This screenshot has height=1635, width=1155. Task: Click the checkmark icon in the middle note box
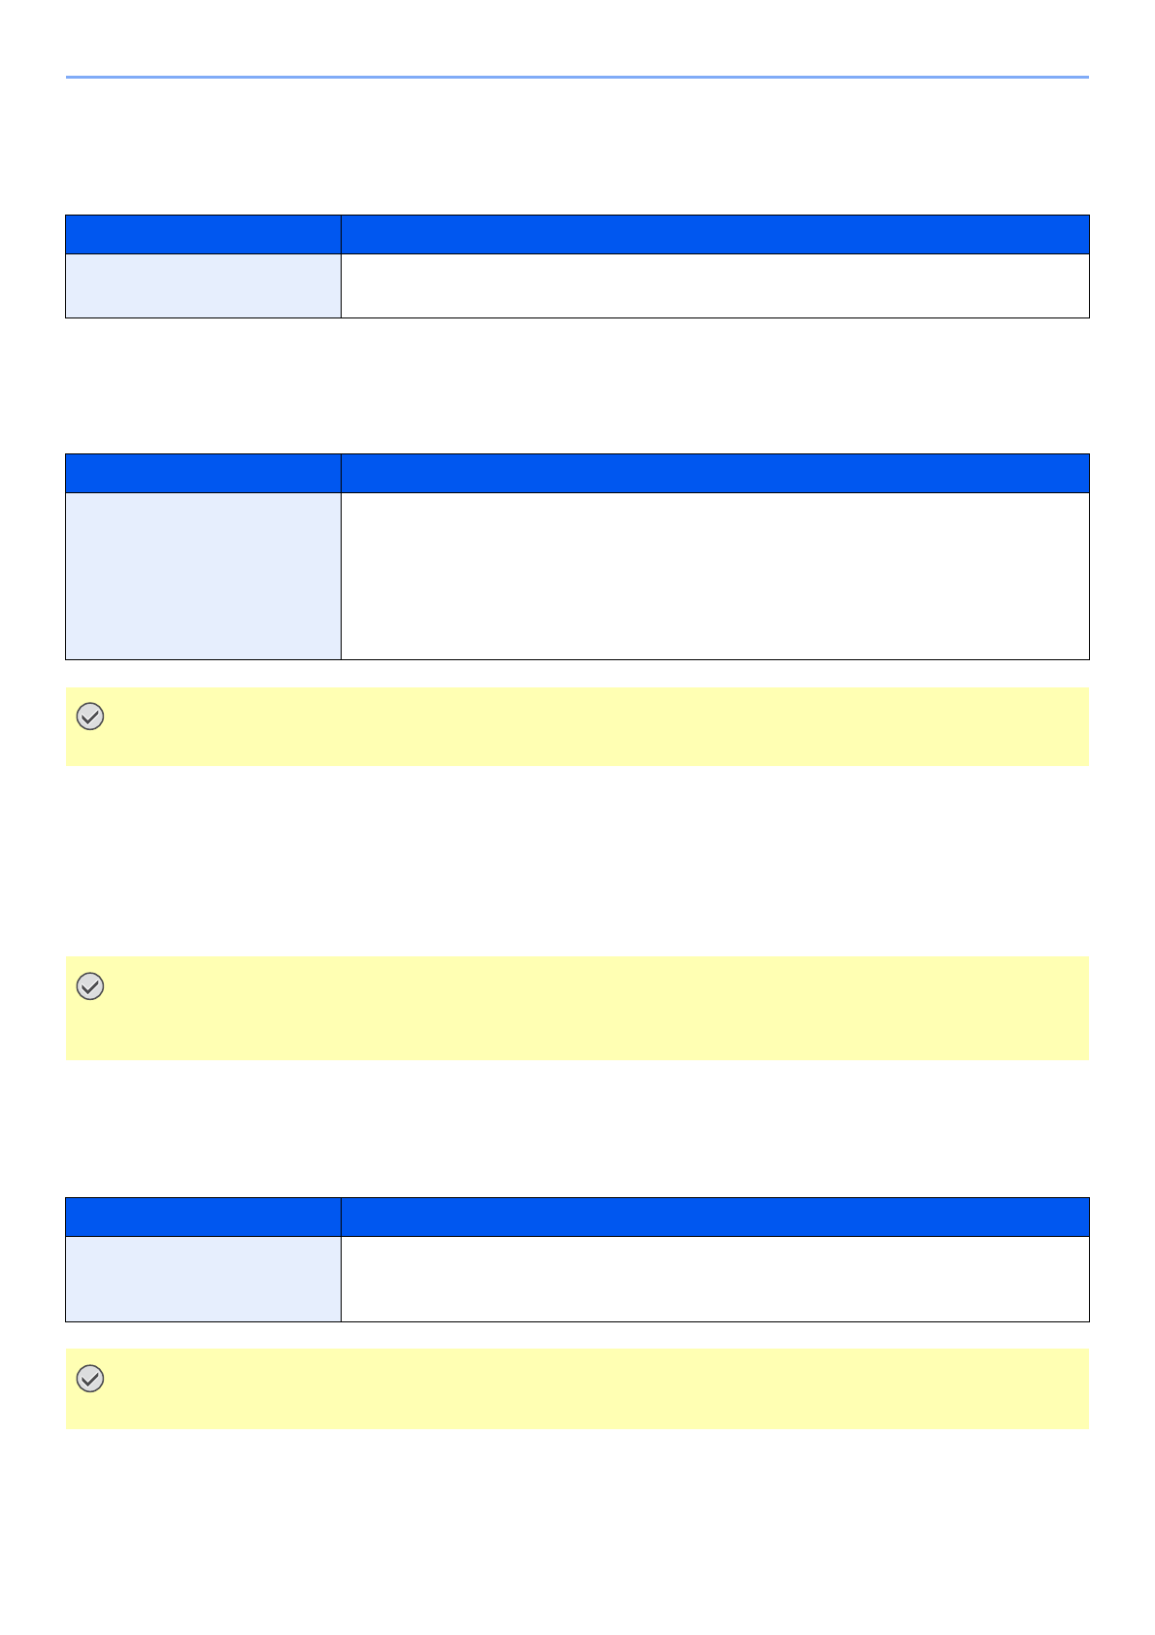[x=90, y=986]
